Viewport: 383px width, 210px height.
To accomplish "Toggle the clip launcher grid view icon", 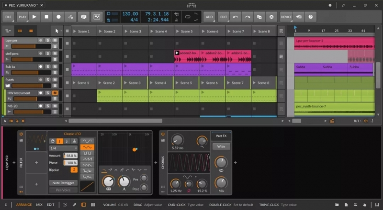I will click(x=20, y=31).
